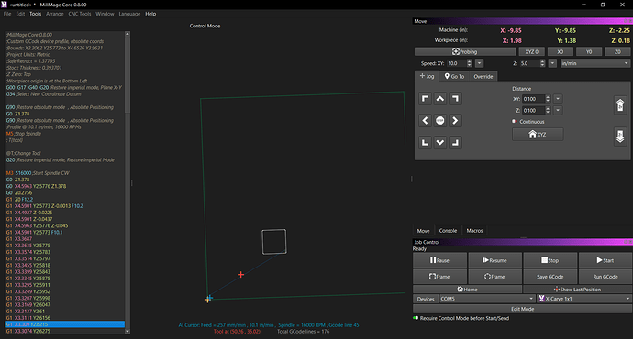Jog diagonally up-right with corner arrow
This screenshot has width=633, height=339.
point(455,99)
